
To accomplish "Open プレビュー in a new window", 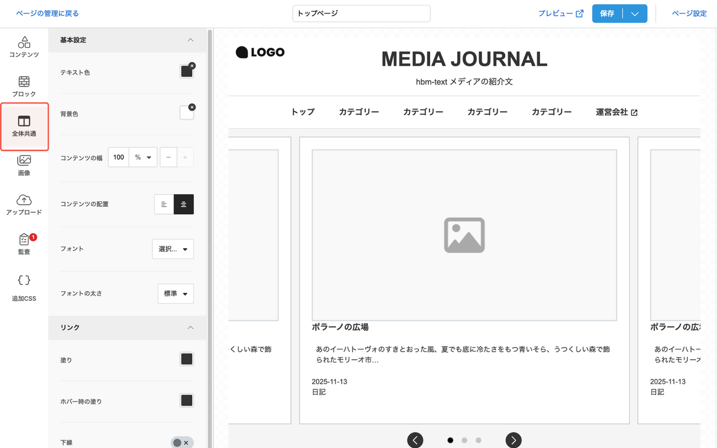I will 561,13.
